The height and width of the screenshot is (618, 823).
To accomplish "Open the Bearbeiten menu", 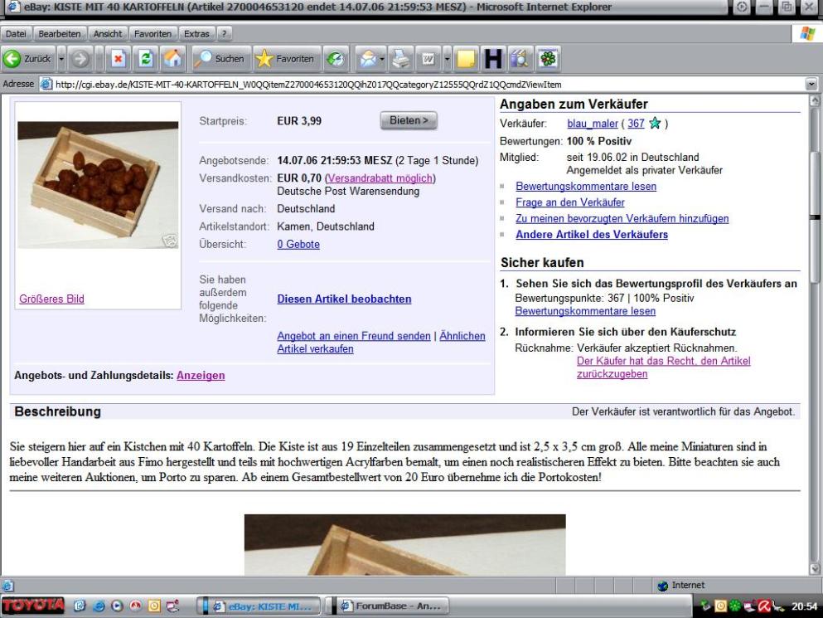I will 60,34.
